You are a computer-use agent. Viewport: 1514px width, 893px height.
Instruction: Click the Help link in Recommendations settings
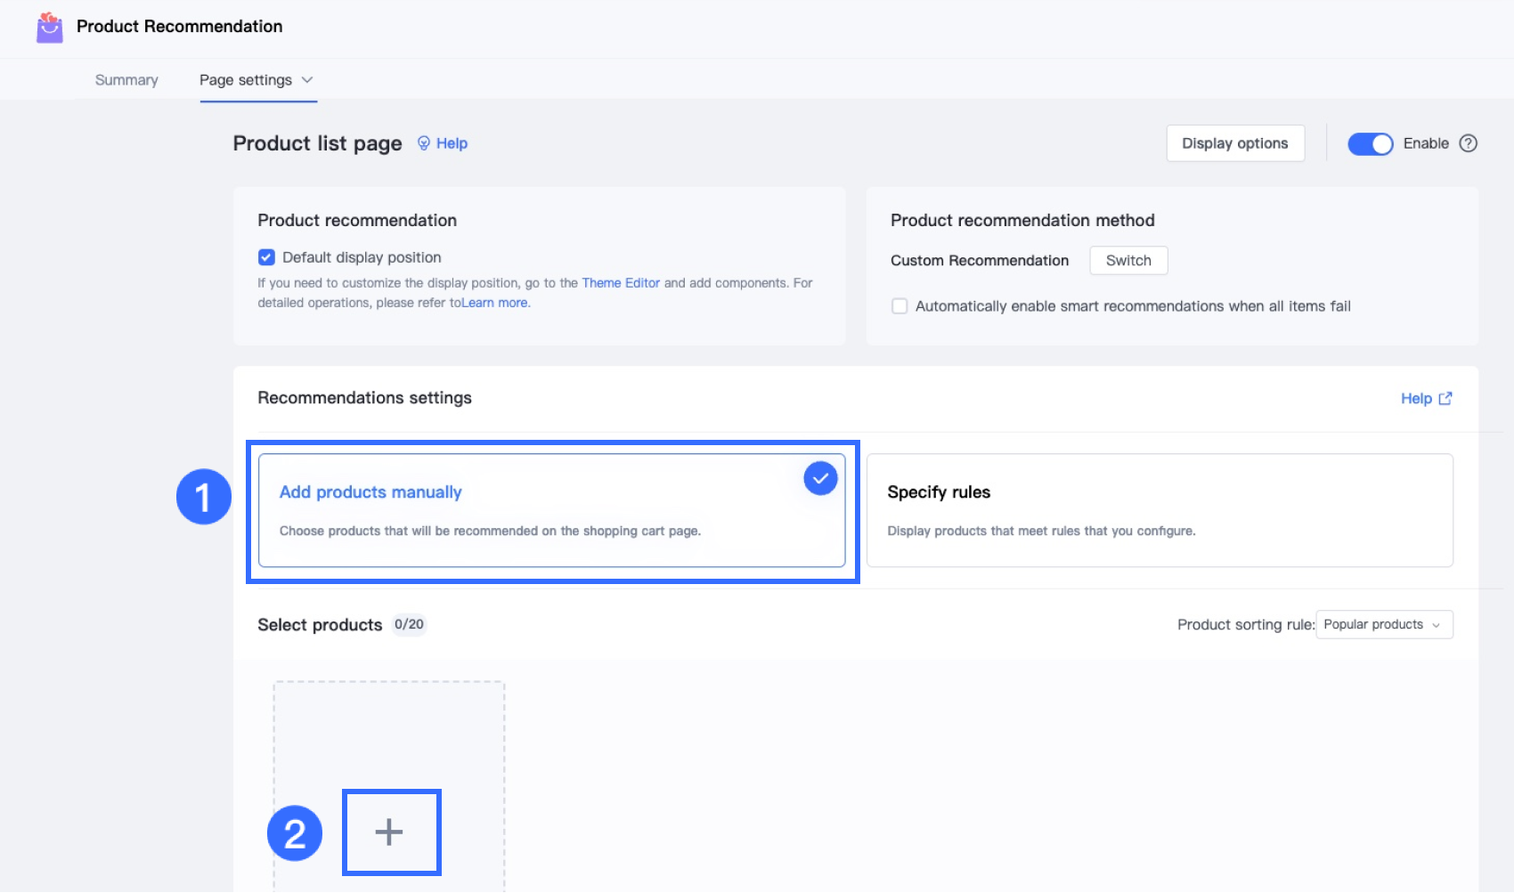pos(1416,399)
